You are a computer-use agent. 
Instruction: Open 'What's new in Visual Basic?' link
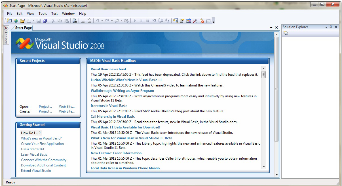(41, 138)
